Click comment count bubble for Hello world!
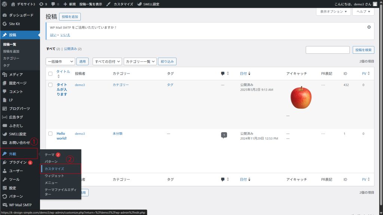 pyautogui.click(x=224, y=135)
